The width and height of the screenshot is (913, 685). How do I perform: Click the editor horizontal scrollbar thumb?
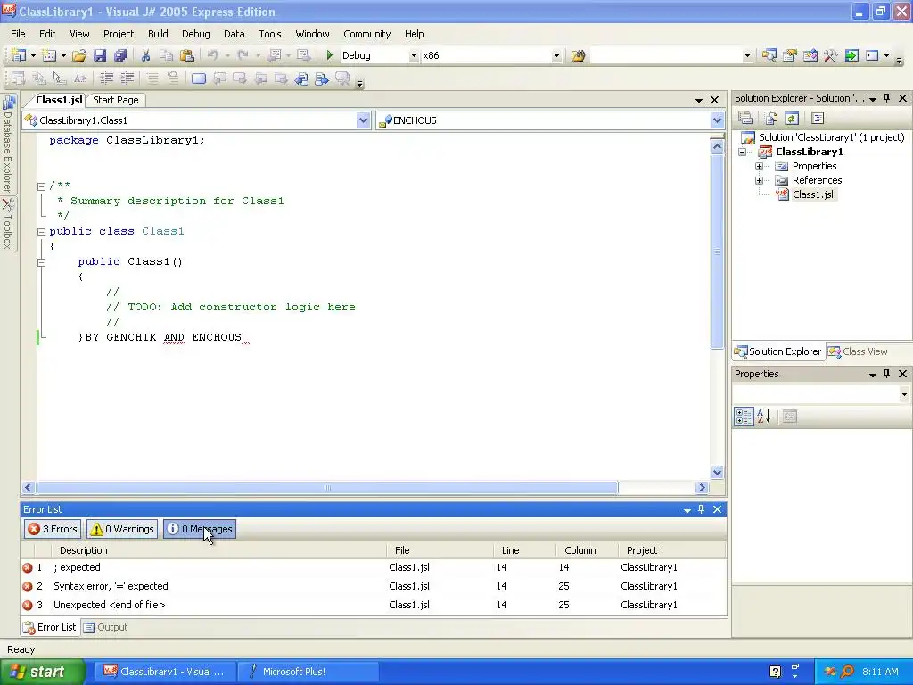pos(326,488)
